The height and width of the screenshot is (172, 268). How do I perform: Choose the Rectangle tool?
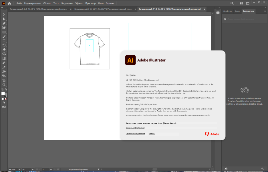pos(4,32)
